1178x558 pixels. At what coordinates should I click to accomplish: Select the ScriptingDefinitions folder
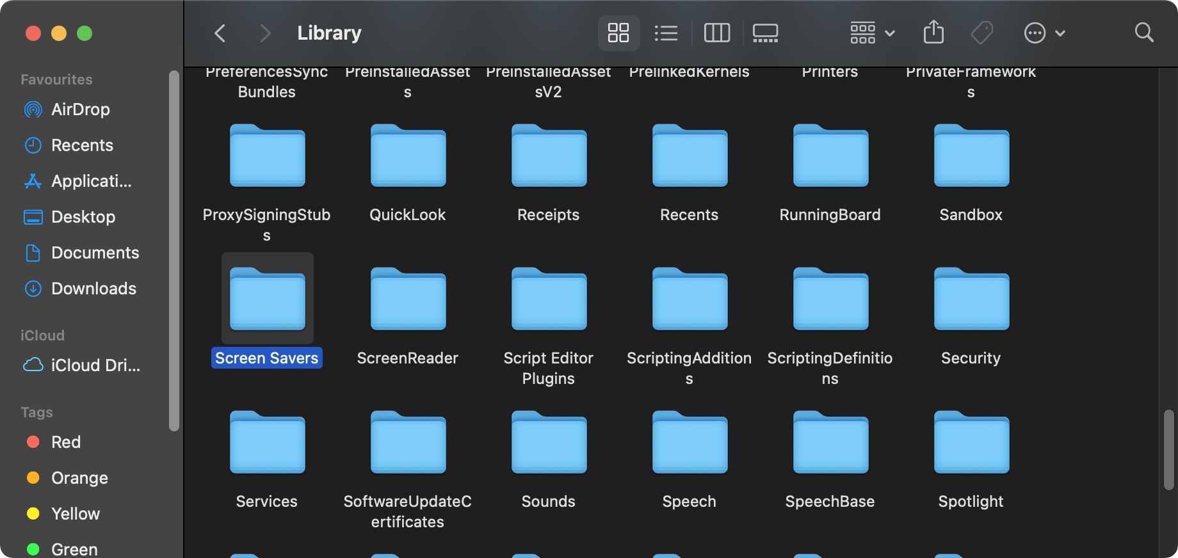[x=830, y=299]
